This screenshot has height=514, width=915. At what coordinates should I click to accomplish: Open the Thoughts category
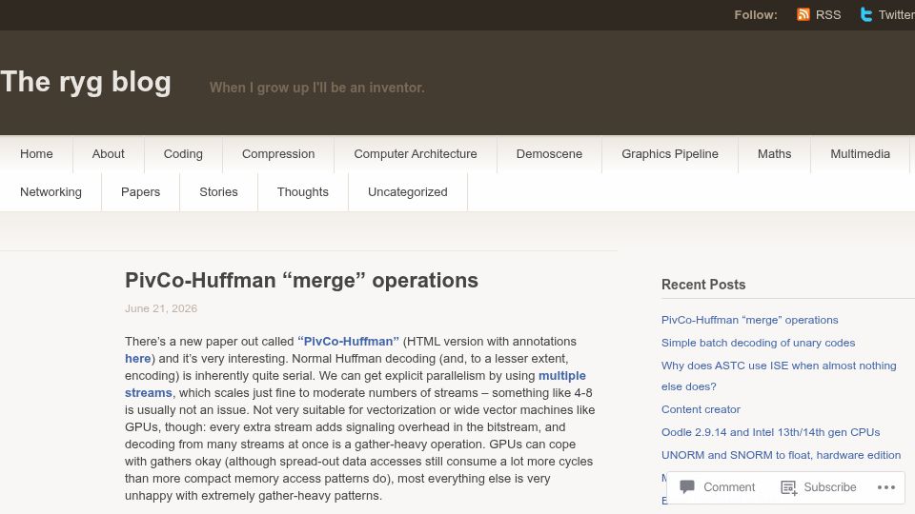point(303,191)
